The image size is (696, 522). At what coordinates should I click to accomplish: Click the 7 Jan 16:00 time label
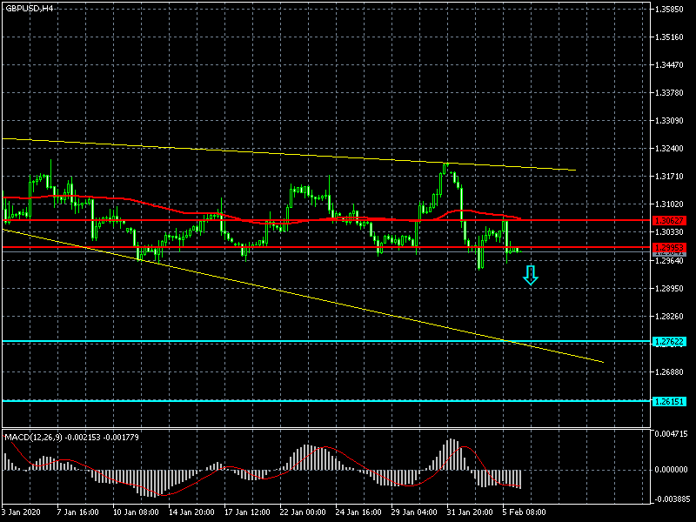coord(77,512)
